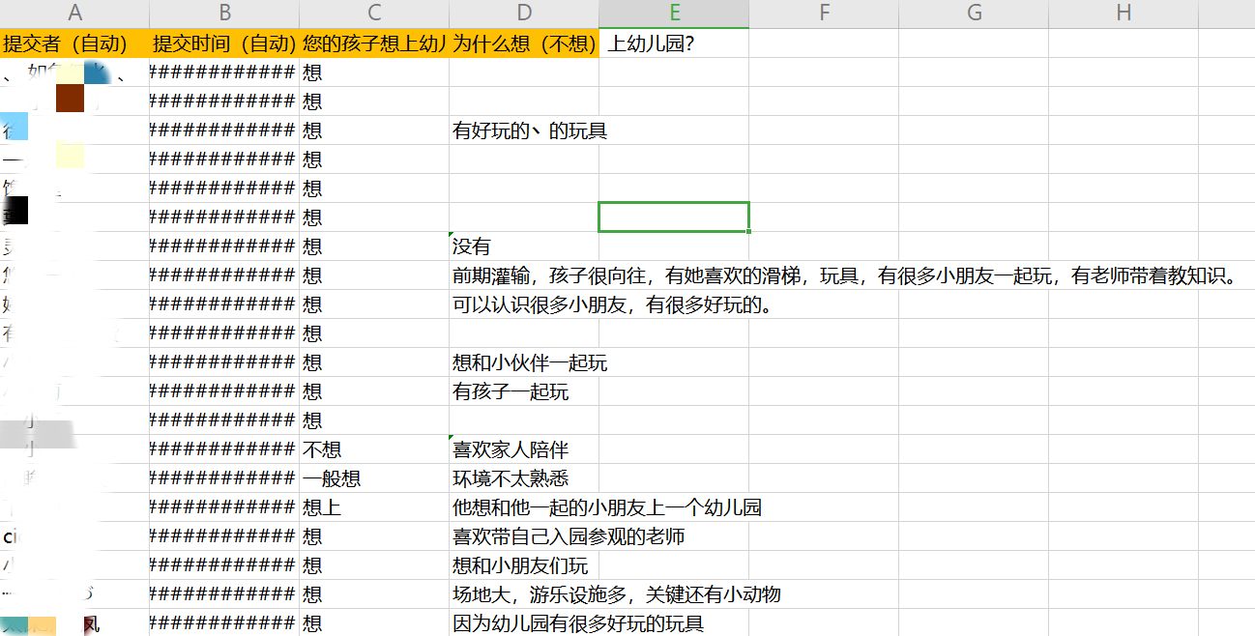Select the highlighted column E header

pos(674,14)
